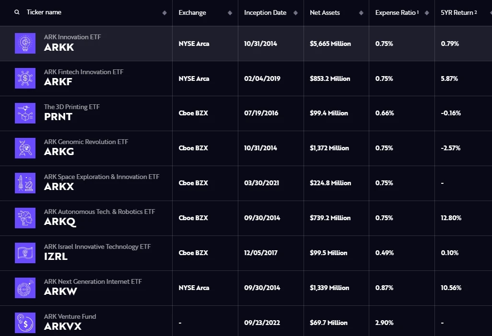Click the Ticker name search field

pos(44,12)
